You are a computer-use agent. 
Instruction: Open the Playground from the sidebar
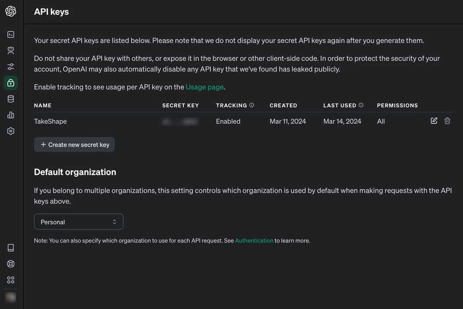[11, 34]
